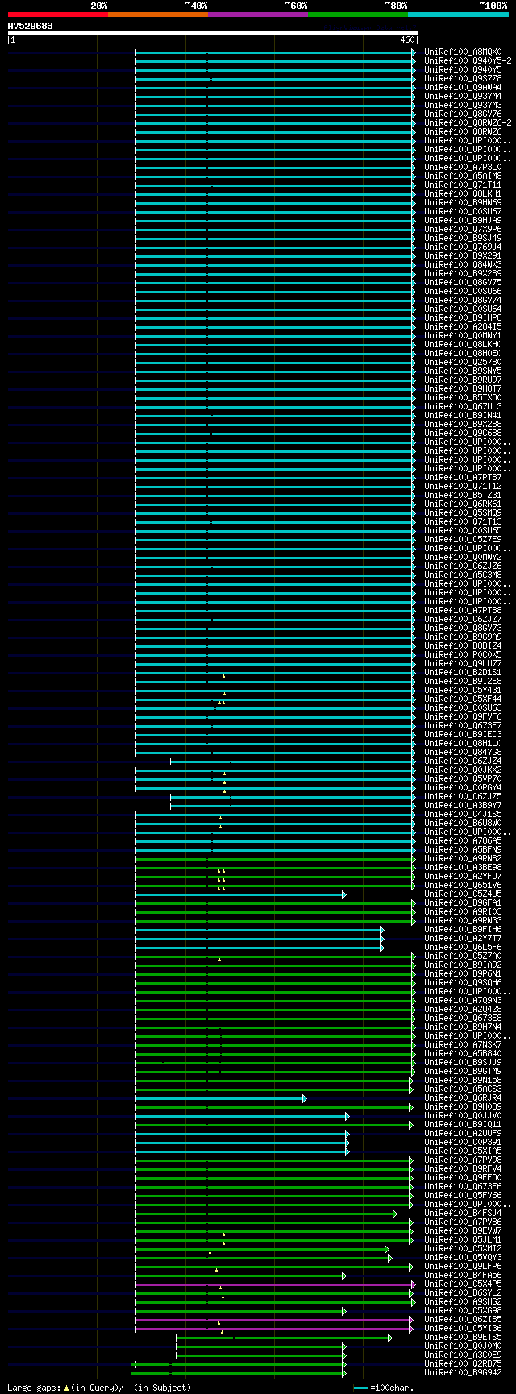Select the UniRef100_C0SU66 label
Viewport: 516px width, 1394px height.
point(462,292)
